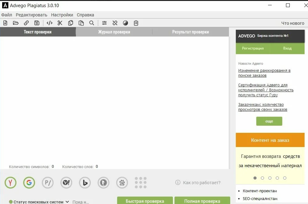Select the fifth carousel dot
The height and width of the screenshot is (204, 308).
pyautogui.click(x=284, y=178)
